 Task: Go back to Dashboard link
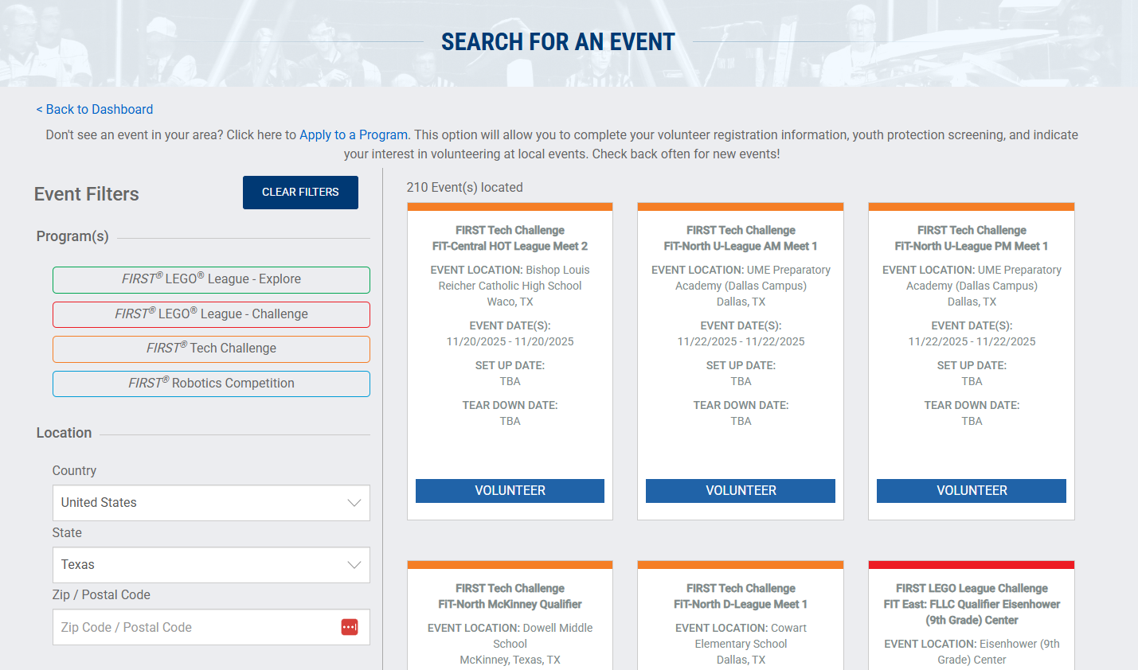(95, 109)
